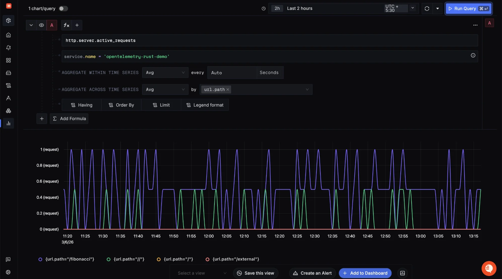This screenshot has height=279, width=502.
Task: Open the Home icon in the sidebar
Action: click(9, 35)
